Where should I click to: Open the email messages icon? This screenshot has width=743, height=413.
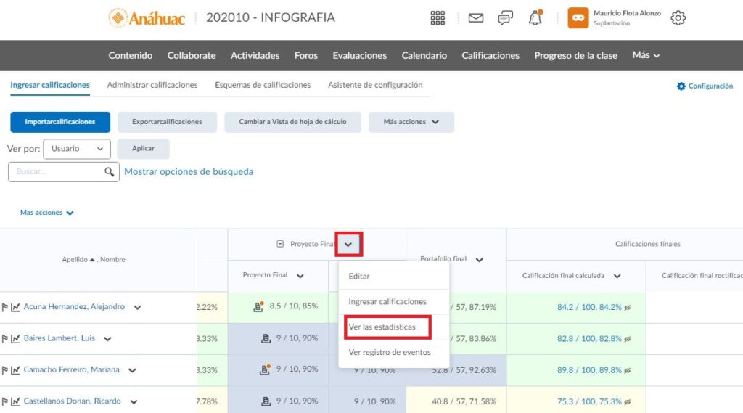476,18
